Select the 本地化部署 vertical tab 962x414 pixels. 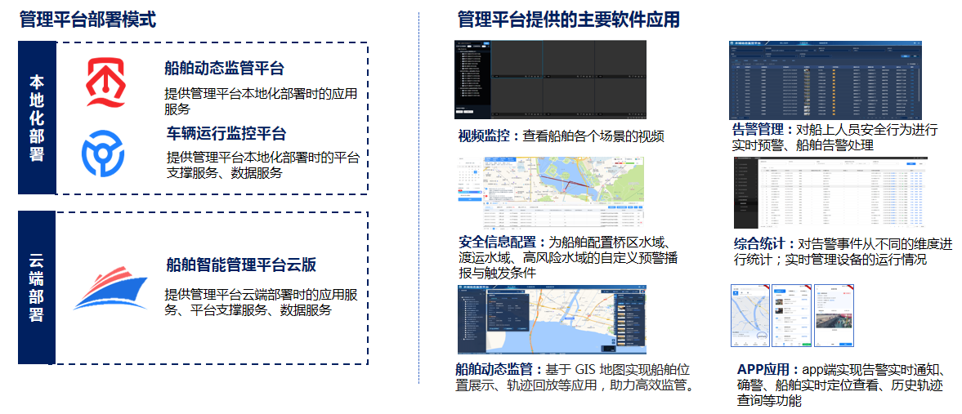[37, 118]
